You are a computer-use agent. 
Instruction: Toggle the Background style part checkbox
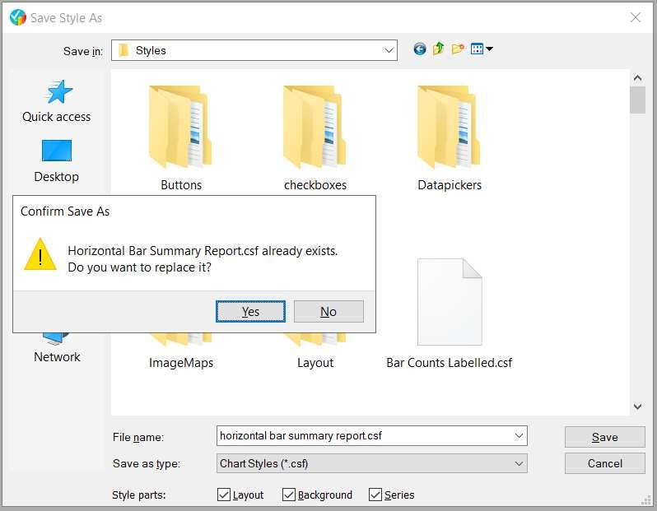tap(289, 495)
